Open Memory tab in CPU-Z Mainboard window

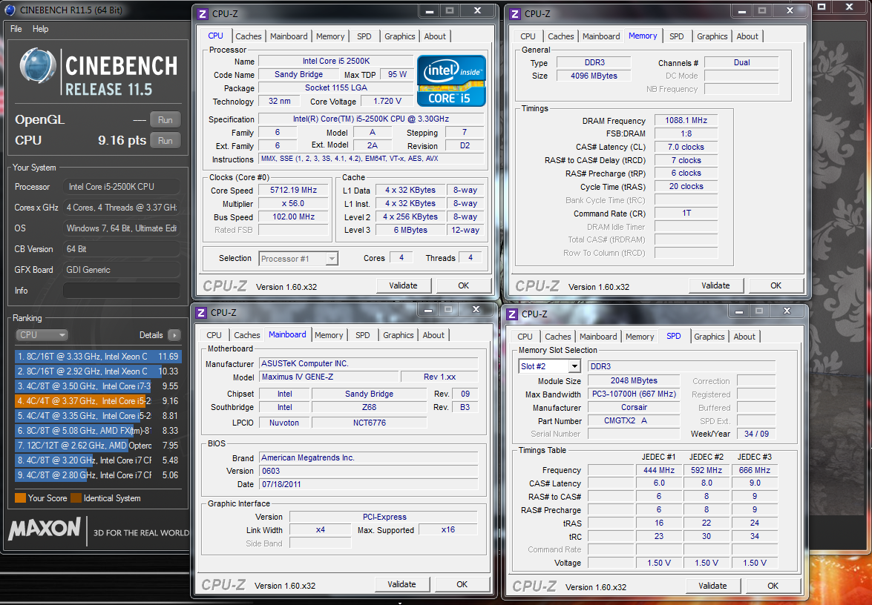click(x=329, y=335)
